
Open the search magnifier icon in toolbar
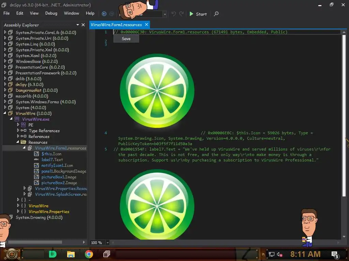[216, 14]
